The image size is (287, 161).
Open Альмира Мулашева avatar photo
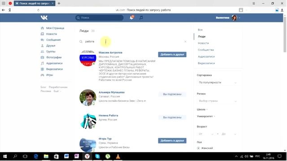coord(88,97)
